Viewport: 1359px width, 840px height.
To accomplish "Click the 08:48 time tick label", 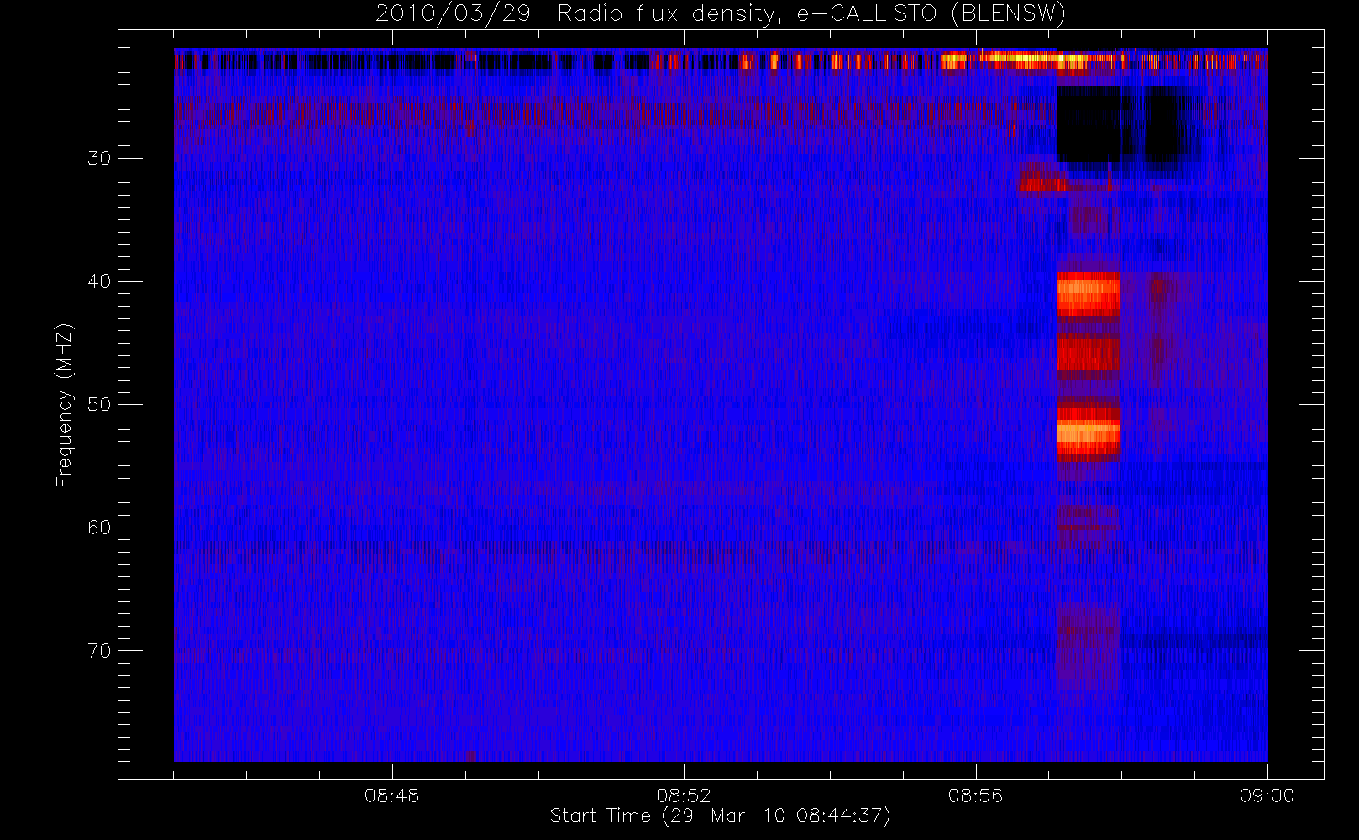I will pyautogui.click(x=392, y=795).
